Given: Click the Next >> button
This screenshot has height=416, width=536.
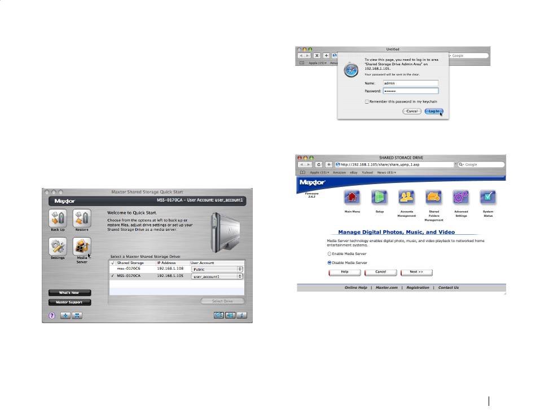Looking at the screenshot, I should (x=416, y=272).
